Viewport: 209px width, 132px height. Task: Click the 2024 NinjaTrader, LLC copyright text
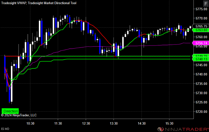point(19,115)
